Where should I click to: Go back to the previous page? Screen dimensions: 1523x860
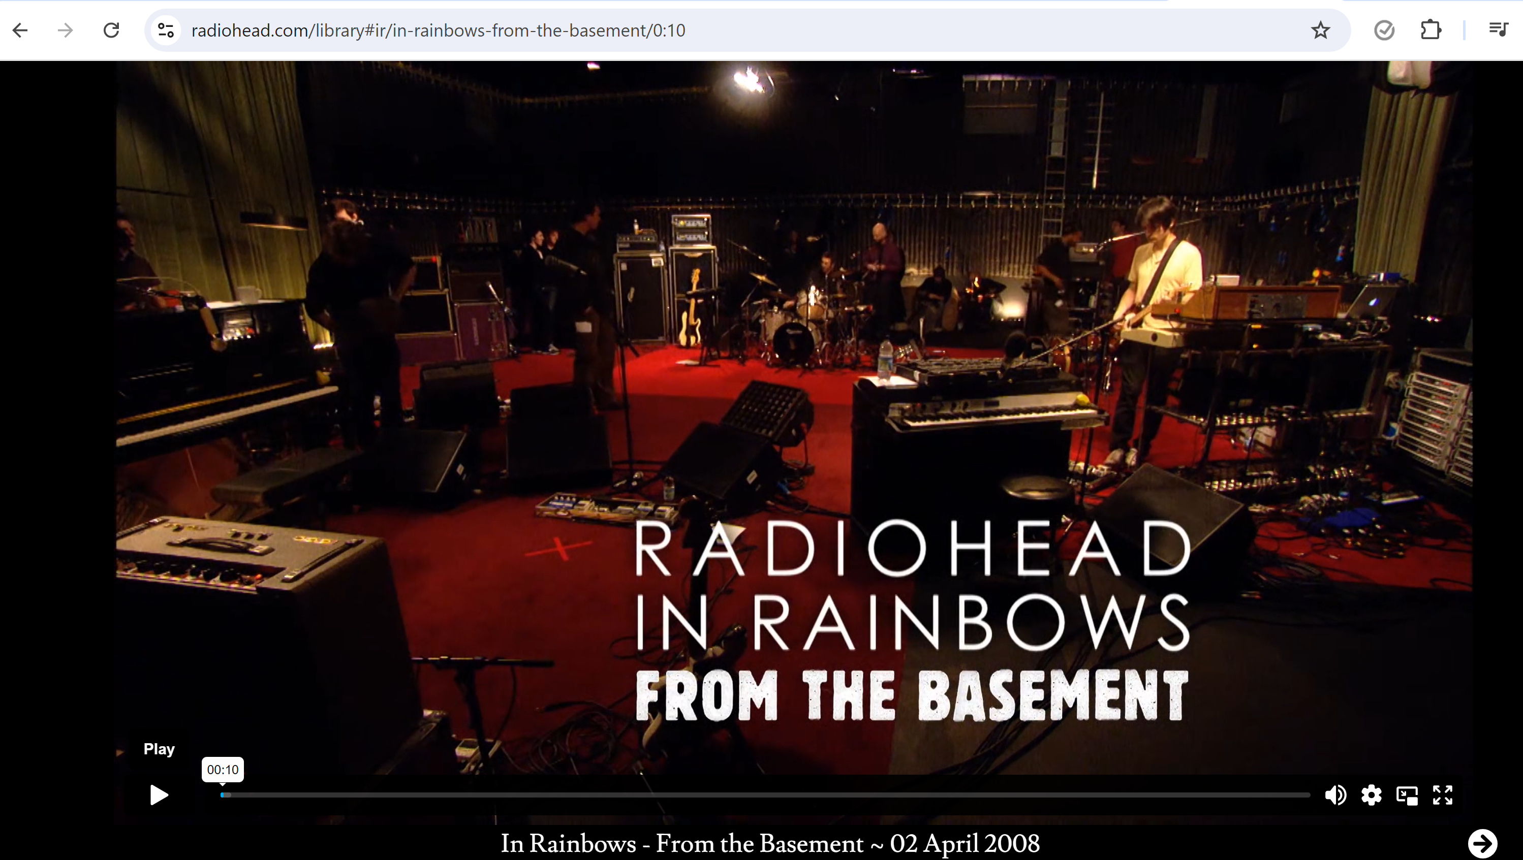[20, 30]
